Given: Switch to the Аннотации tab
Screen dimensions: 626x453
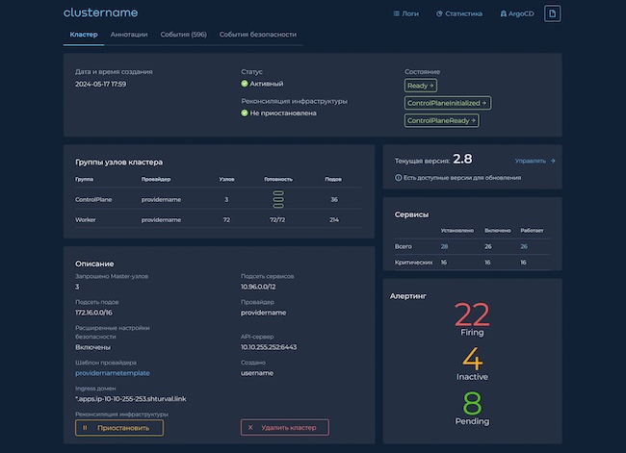Looking at the screenshot, I should (129, 35).
